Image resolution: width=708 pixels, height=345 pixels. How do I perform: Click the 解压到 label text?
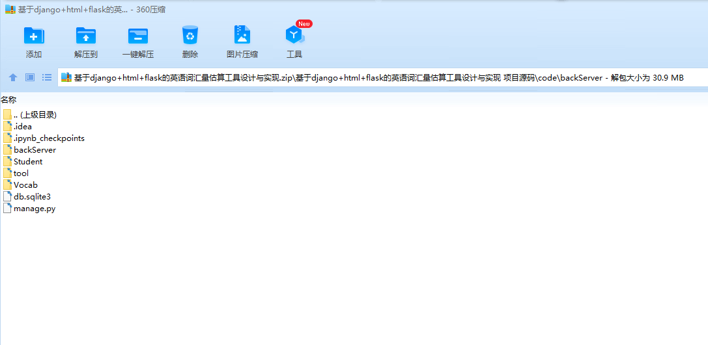pyautogui.click(x=86, y=55)
